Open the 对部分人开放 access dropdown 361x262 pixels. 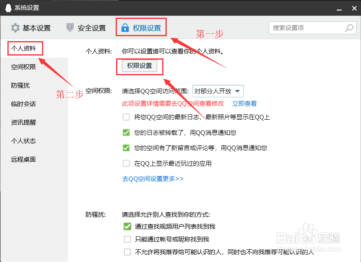(x=218, y=91)
